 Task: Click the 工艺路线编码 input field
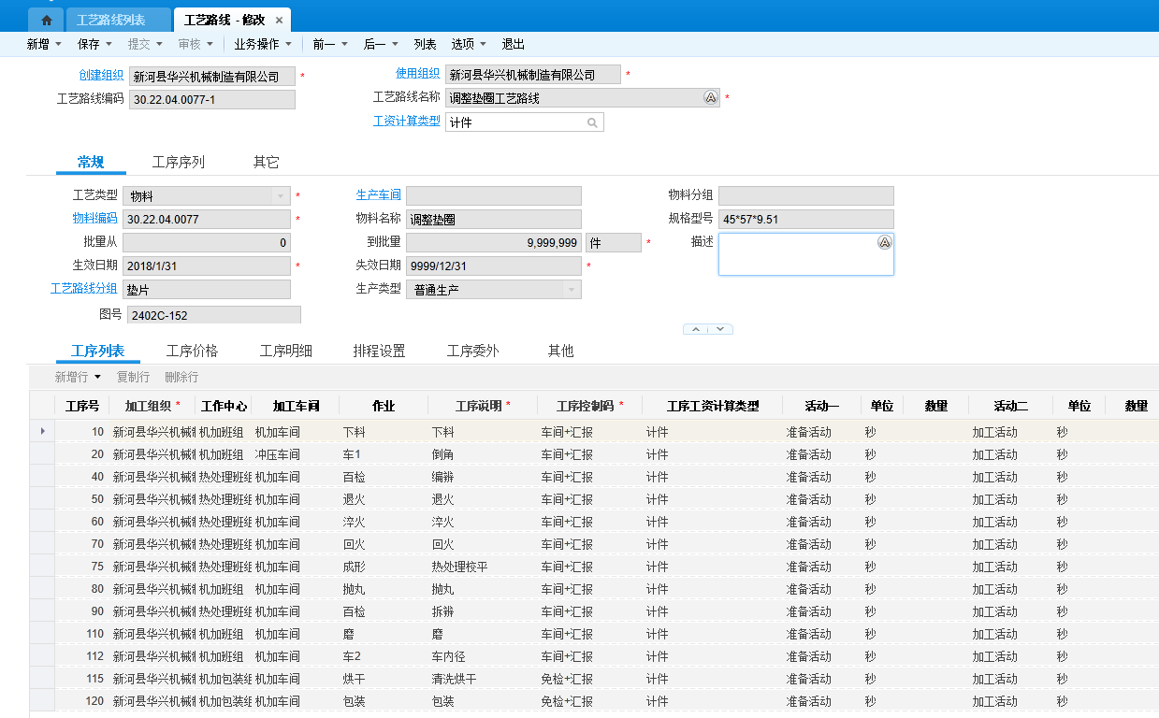pos(212,99)
